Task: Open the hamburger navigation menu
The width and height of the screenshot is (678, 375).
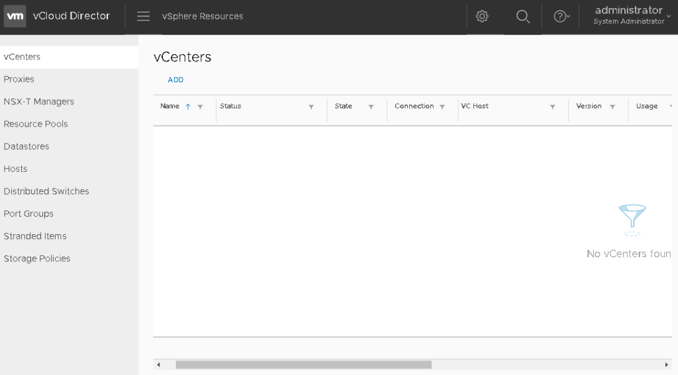Action: point(143,16)
